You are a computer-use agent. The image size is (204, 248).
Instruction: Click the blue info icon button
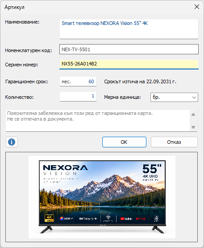click(x=12, y=142)
